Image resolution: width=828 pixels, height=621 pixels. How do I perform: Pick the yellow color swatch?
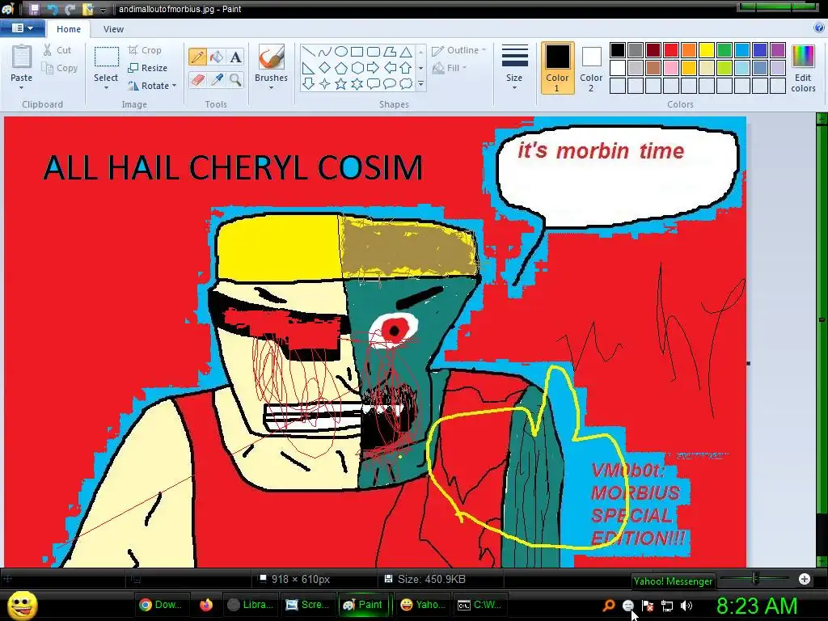point(706,50)
